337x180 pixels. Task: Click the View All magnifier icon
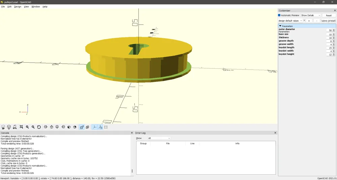[x=21, y=127]
